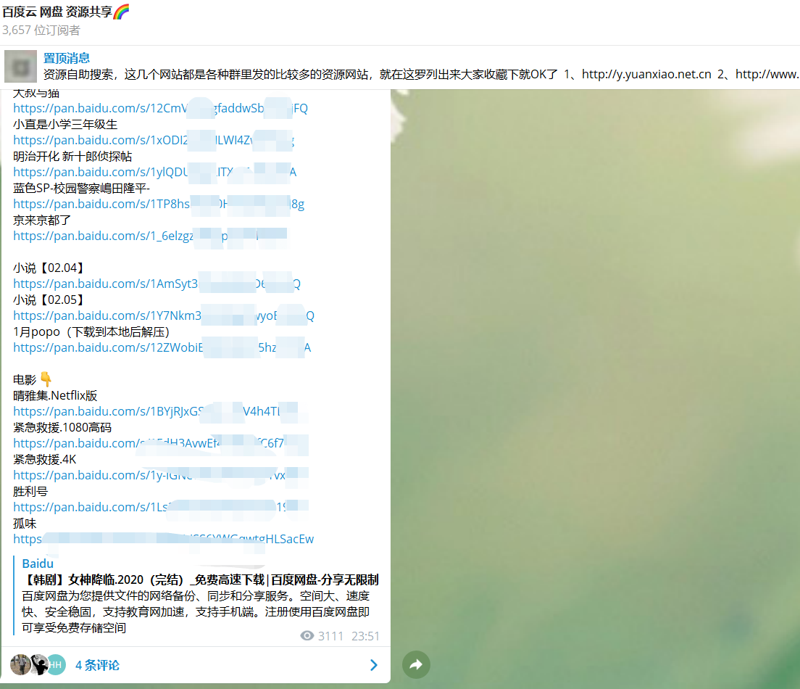Click the 3,657 位订阅者 subscriber count
Screen dimensions: 800x689
pyautogui.click(x=41, y=30)
